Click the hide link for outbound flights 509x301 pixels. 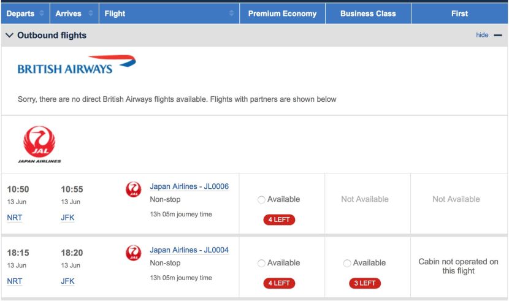pyautogui.click(x=482, y=35)
